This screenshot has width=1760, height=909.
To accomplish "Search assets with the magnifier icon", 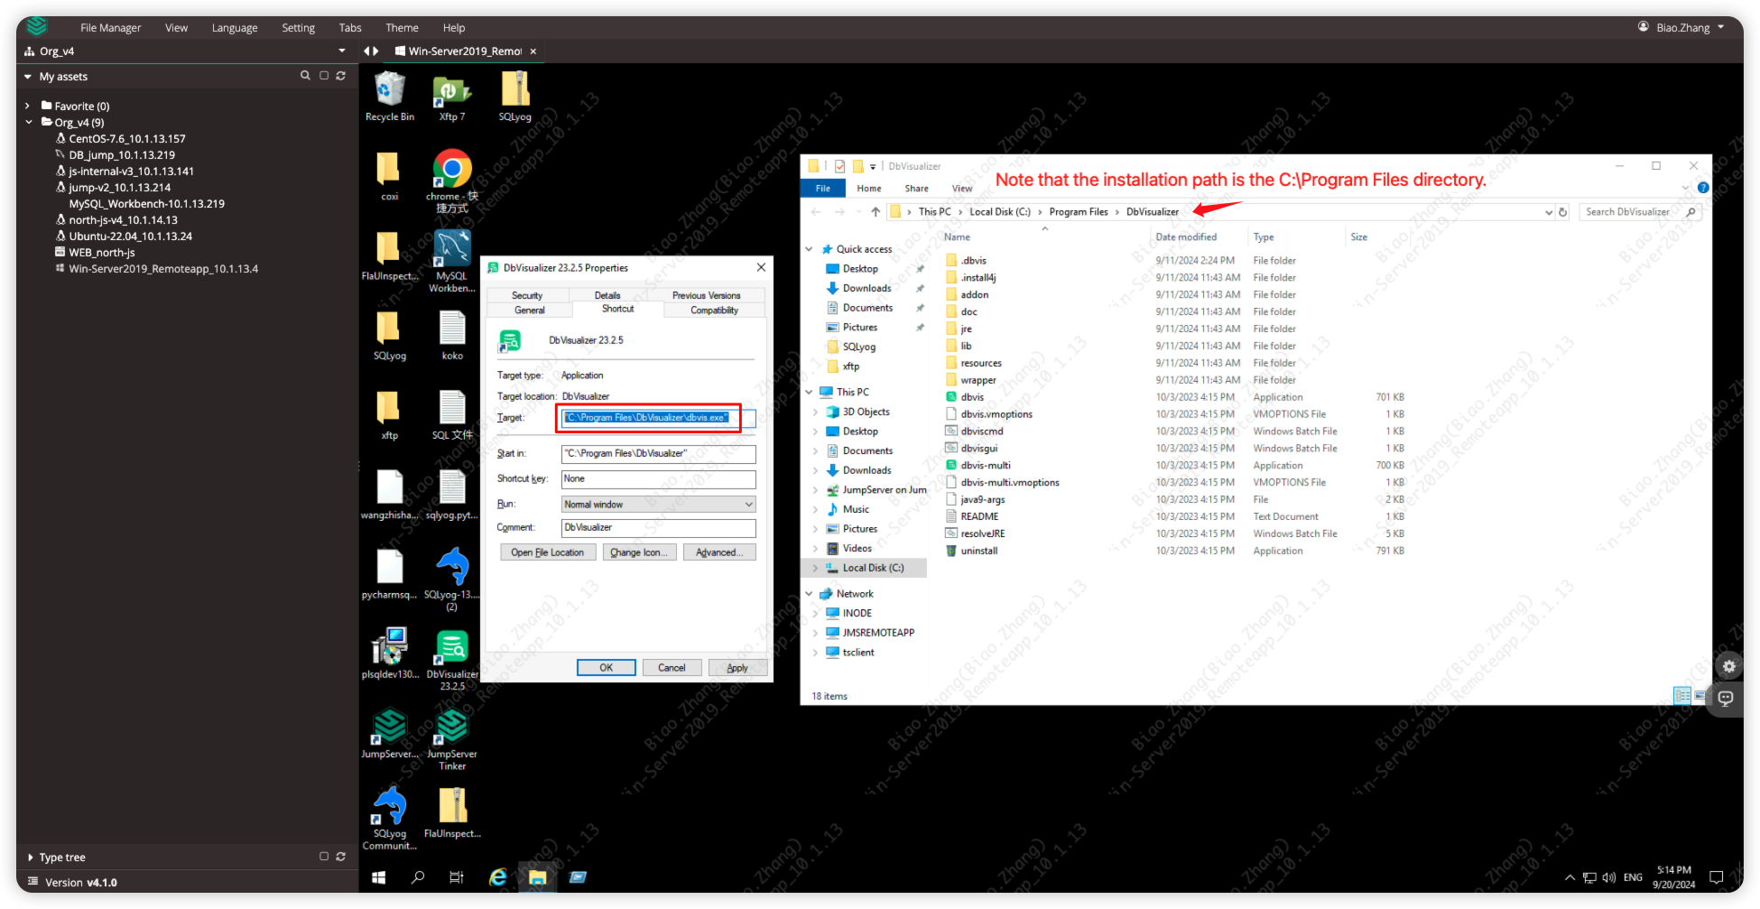I will pyautogui.click(x=305, y=76).
